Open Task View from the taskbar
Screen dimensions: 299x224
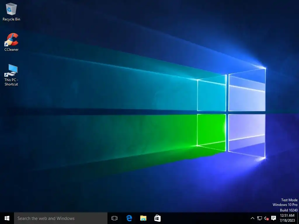pyautogui.click(x=114, y=218)
